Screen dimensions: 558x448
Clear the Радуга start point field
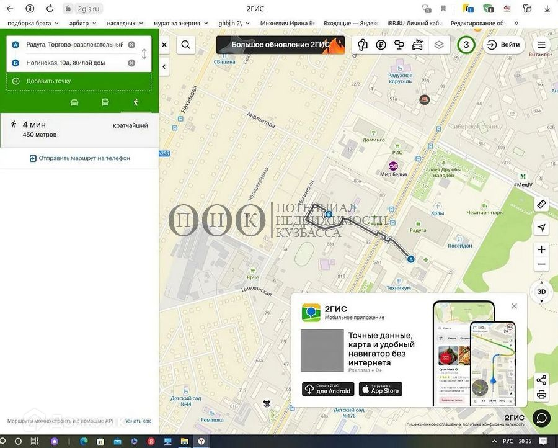click(x=131, y=45)
